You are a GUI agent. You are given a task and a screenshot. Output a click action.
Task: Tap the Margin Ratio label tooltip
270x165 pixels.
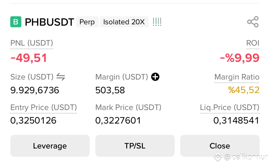237,77
